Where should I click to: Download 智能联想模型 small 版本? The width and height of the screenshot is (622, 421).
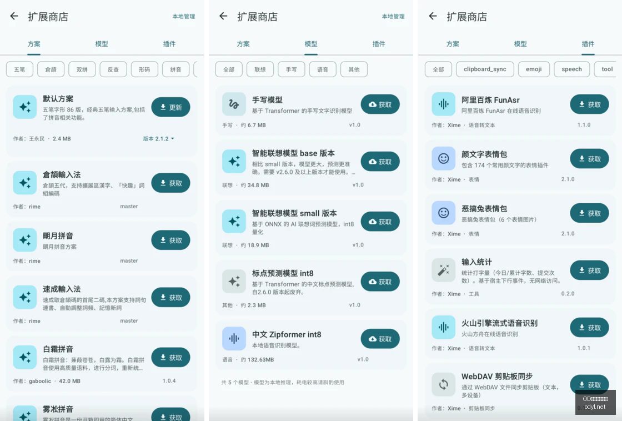point(380,222)
